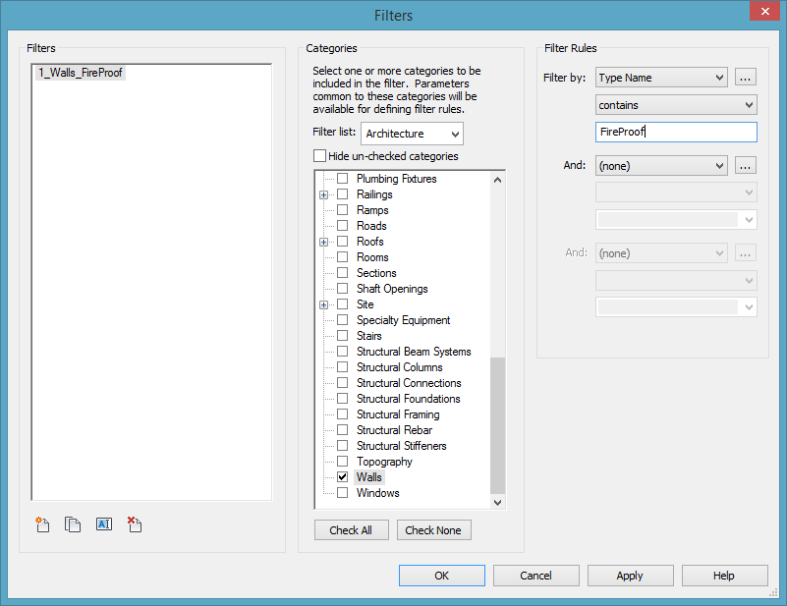Check the Stairs category box

click(x=342, y=336)
